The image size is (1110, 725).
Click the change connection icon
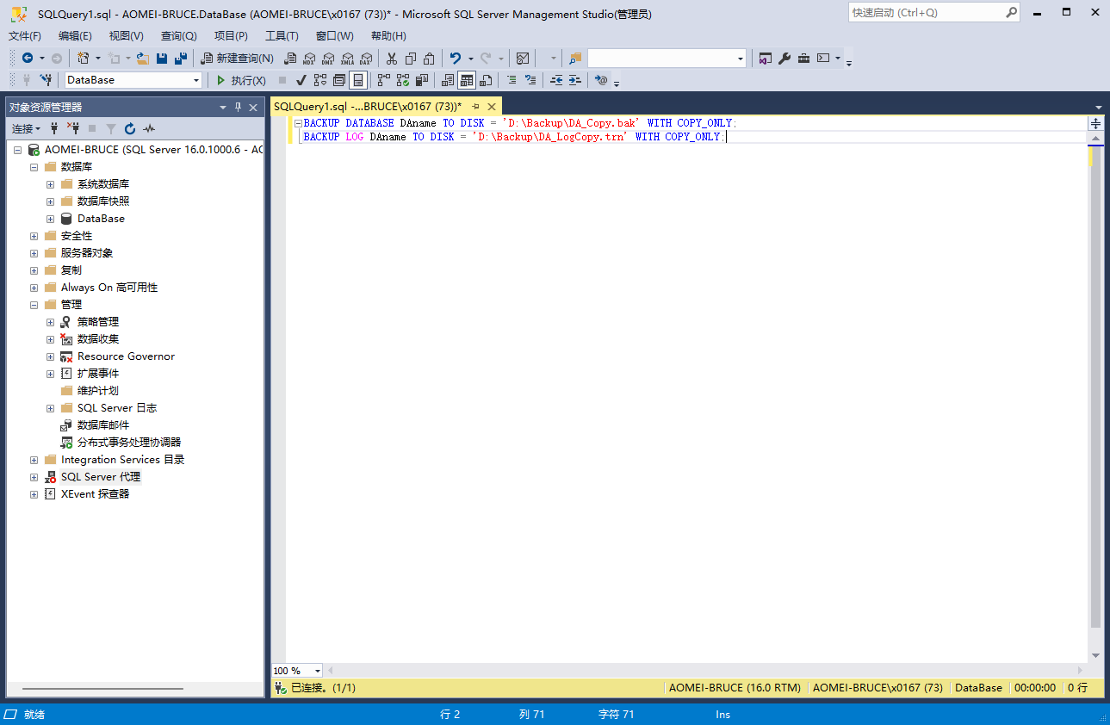click(x=46, y=80)
